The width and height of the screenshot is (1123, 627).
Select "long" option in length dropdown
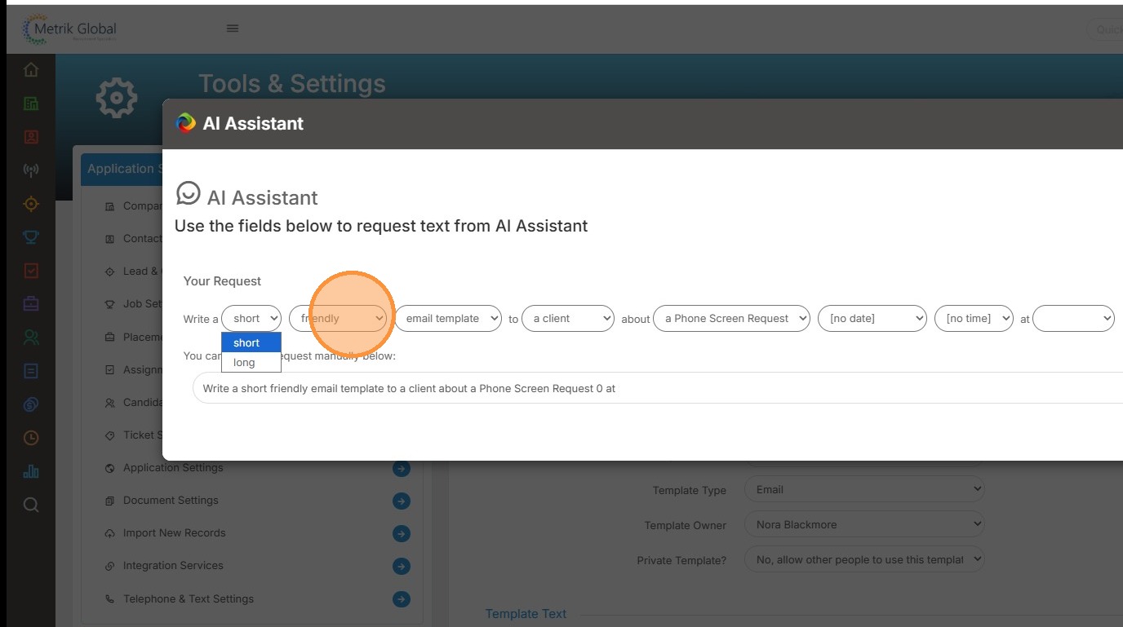tap(245, 363)
